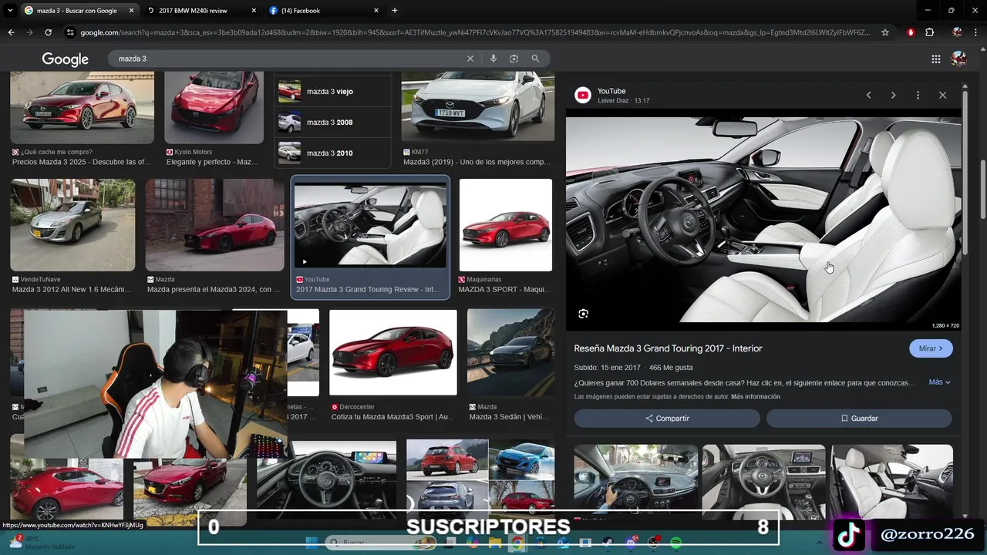Image resolution: width=987 pixels, height=555 pixels.
Task: Clear the search box with the X icon
Action: click(x=470, y=59)
